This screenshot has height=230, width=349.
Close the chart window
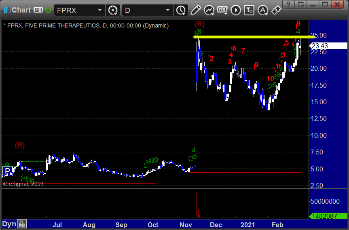[x=337, y=4]
